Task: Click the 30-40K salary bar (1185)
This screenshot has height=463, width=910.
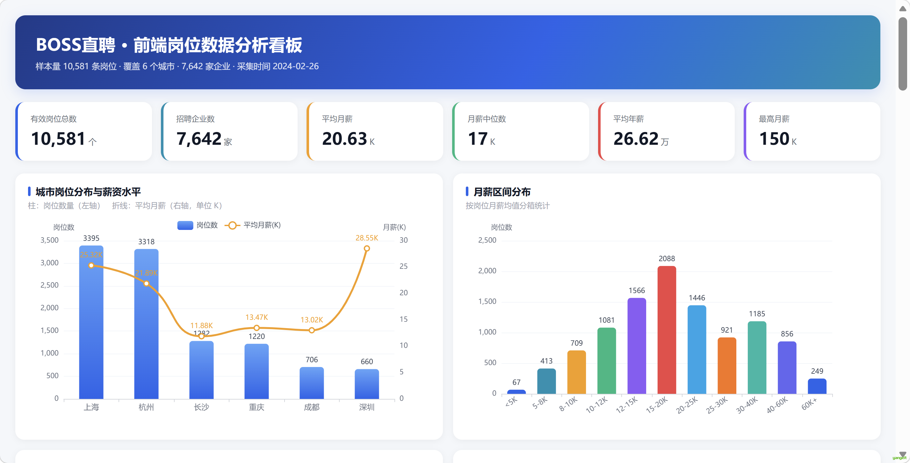Action: point(757,358)
